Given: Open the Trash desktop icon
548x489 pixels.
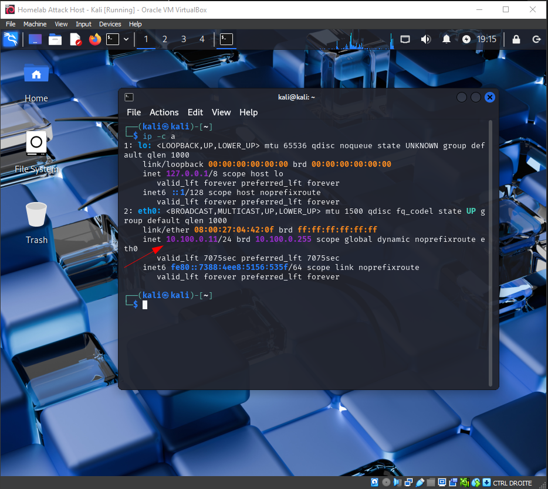Looking at the screenshot, I should [36, 223].
